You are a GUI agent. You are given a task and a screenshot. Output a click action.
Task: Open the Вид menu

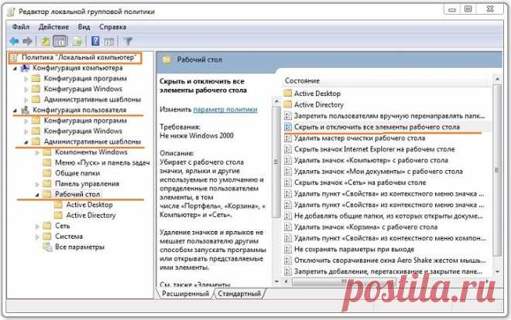coord(84,26)
